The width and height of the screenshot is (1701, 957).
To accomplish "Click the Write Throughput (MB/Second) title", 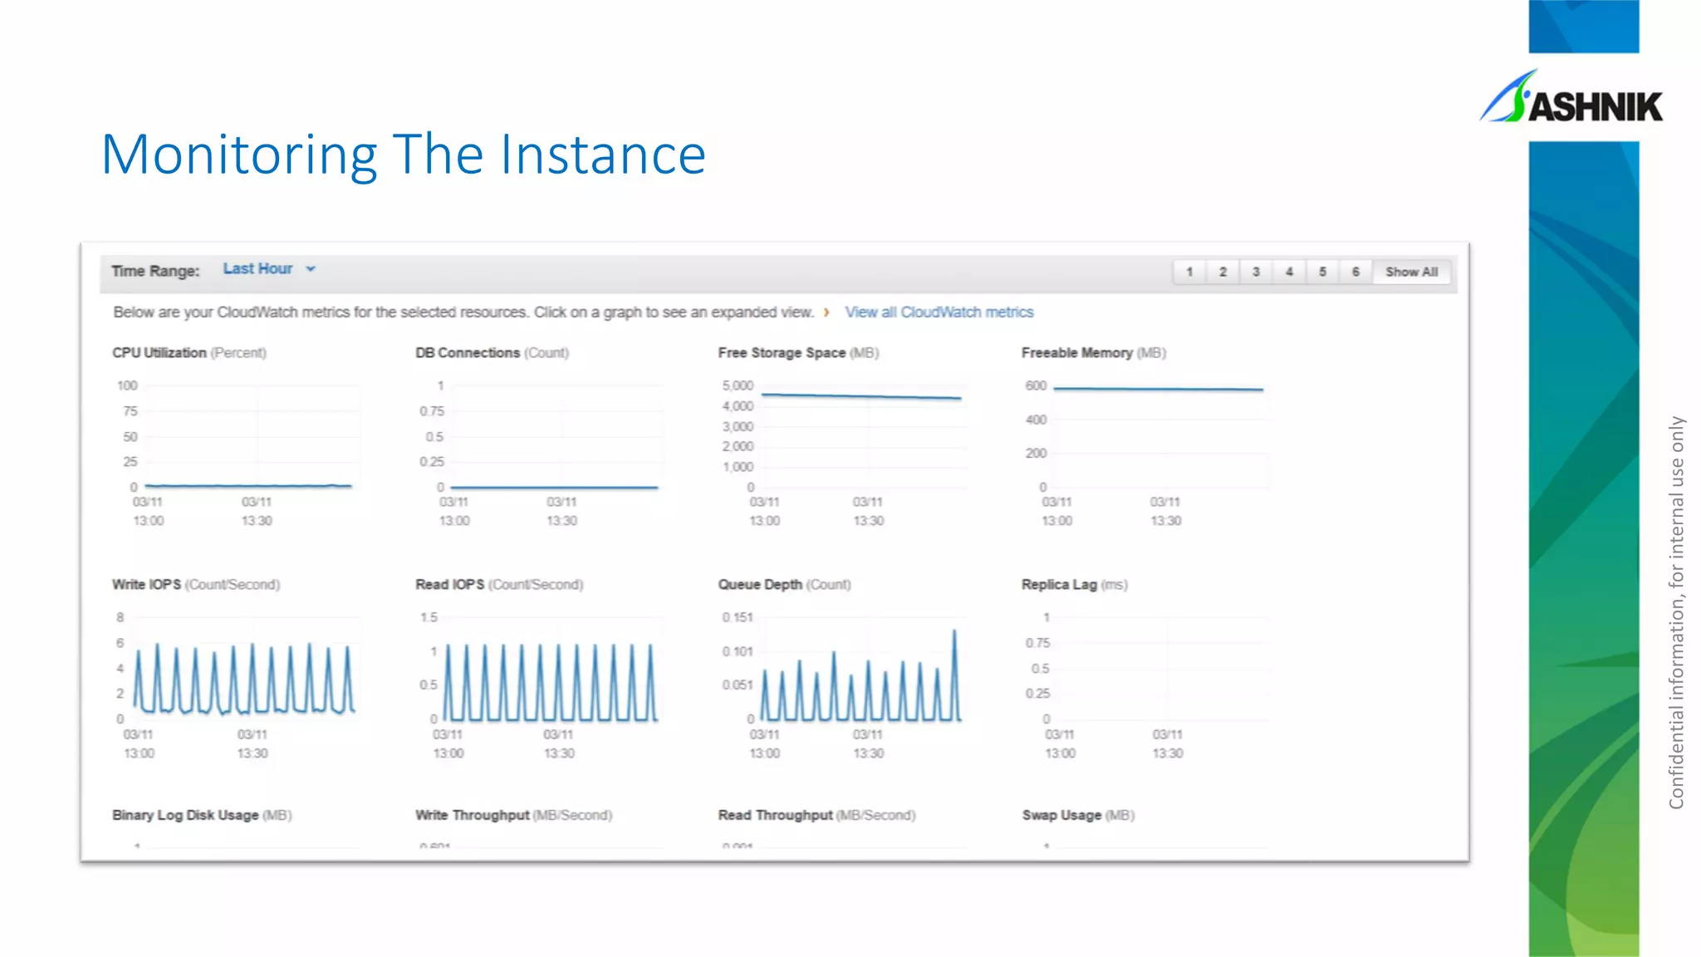I will 514,816.
